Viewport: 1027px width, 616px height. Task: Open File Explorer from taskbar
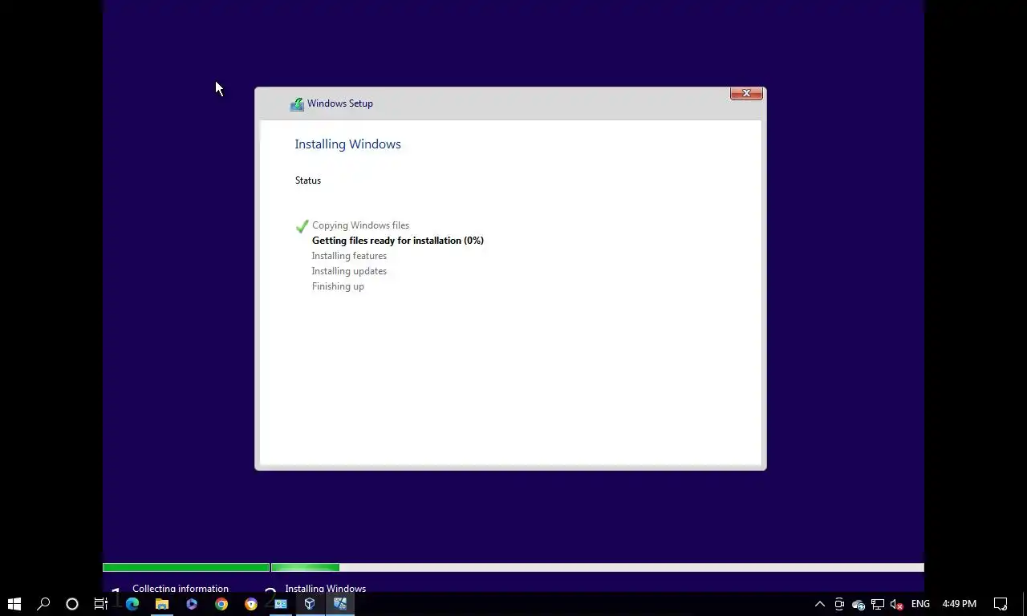tap(162, 604)
